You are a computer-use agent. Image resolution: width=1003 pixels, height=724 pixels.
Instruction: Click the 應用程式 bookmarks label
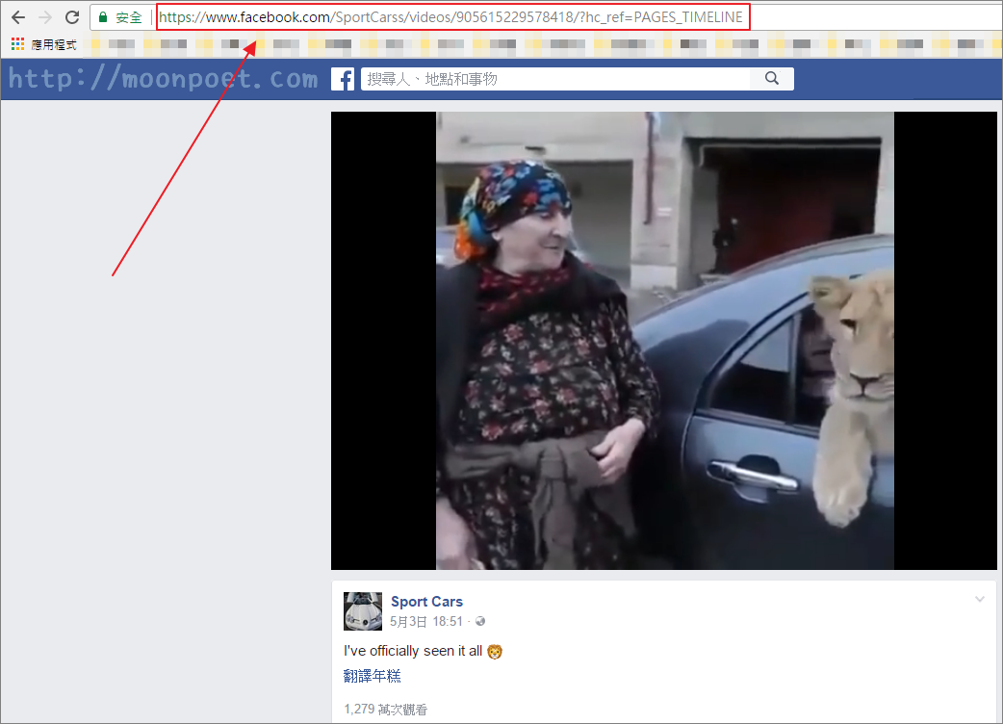tap(53, 43)
